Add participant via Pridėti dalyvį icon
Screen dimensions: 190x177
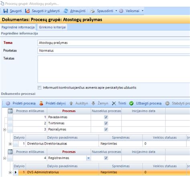[x=41, y=103]
